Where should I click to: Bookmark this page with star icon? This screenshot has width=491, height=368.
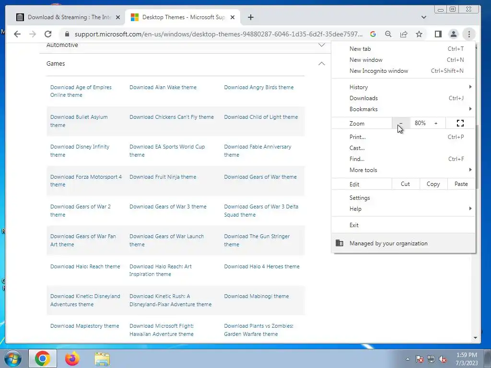click(x=419, y=34)
